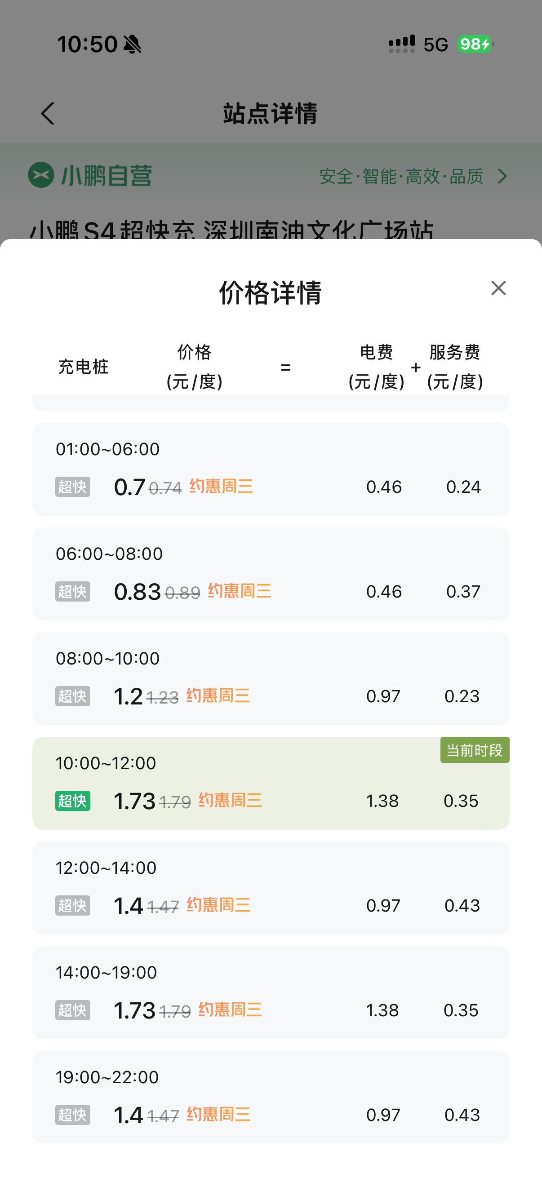Tap the silent mode bell icon
Screen dimensions: 542x1178
click(133, 45)
